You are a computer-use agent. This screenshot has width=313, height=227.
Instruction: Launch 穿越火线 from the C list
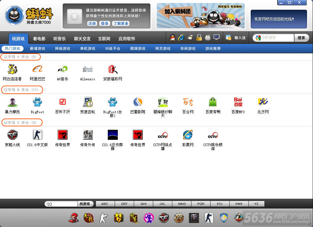13,138
